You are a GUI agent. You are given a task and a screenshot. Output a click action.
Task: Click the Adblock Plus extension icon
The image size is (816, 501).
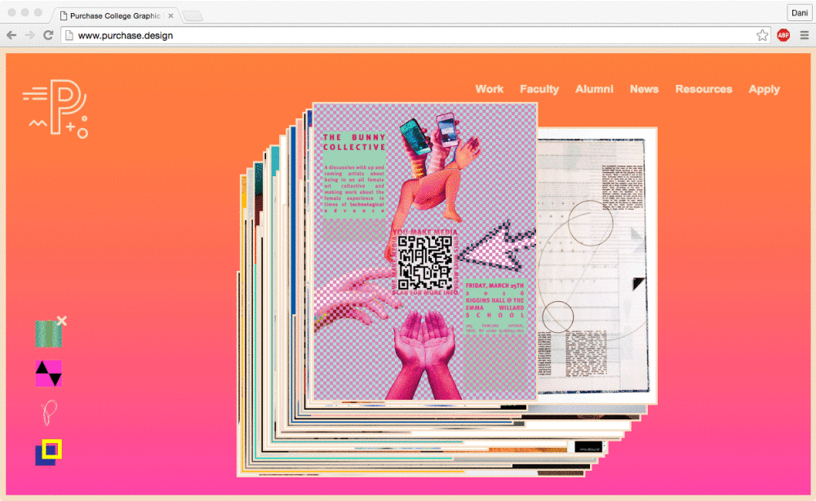[x=783, y=35]
